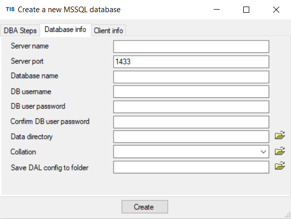Focus the Confirm DB user password field
The width and height of the screenshot is (291, 219).
[191, 122]
